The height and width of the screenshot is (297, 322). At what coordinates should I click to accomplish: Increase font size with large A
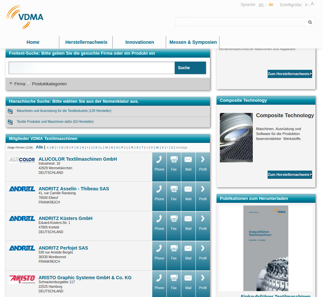point(312,4)
